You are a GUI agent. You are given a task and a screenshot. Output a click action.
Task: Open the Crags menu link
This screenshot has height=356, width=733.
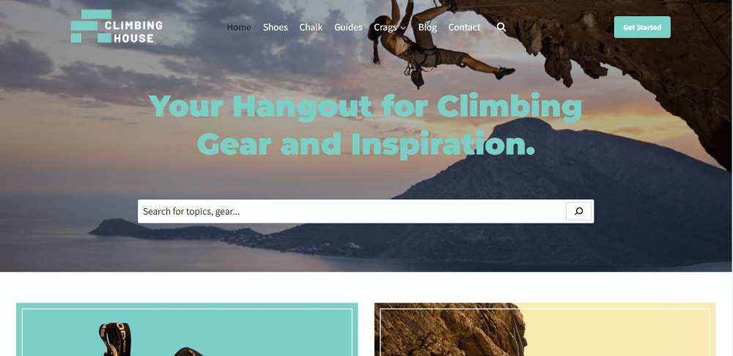tap(386, 27)
